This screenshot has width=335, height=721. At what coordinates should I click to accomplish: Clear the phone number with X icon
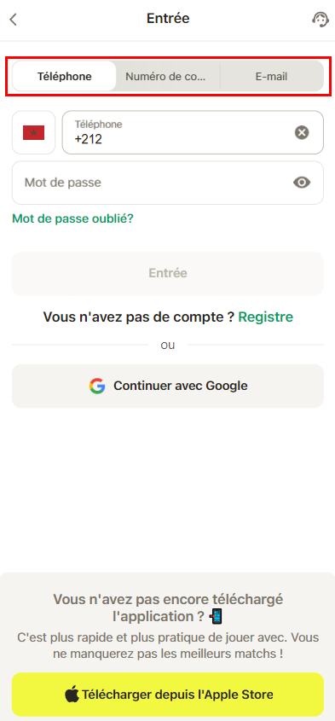coord(302,133)
